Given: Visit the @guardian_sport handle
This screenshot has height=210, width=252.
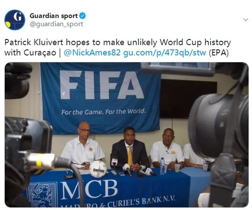Looking at the screenshot, I should click(x=56, y=24).
